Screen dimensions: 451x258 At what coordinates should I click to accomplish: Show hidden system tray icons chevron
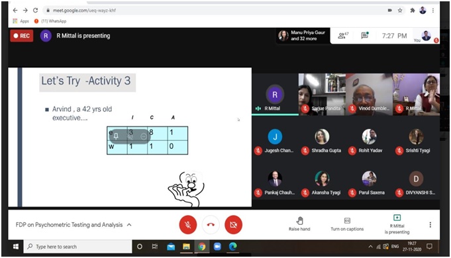[370, 247]
